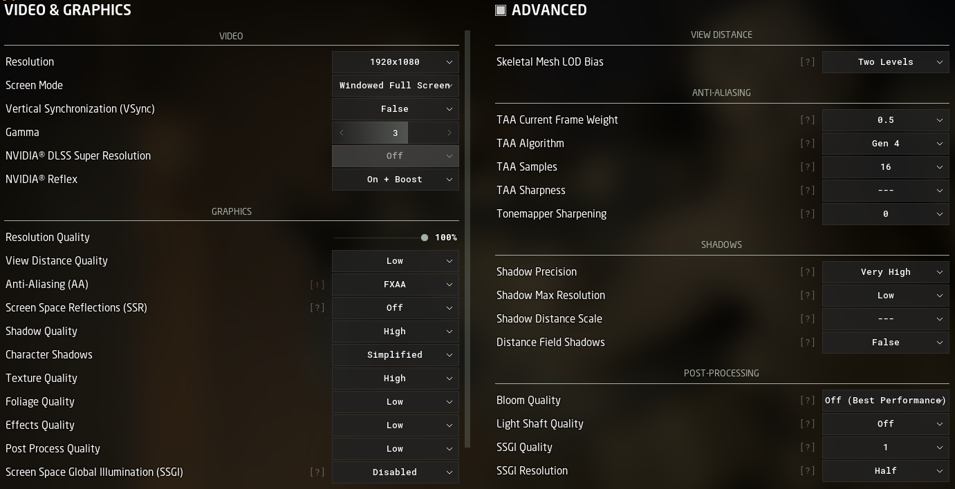Click help icon next to TAA Algorithm

[x=807, y=144]
